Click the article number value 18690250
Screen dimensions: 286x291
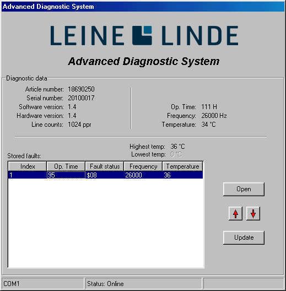tap(81, 89)
